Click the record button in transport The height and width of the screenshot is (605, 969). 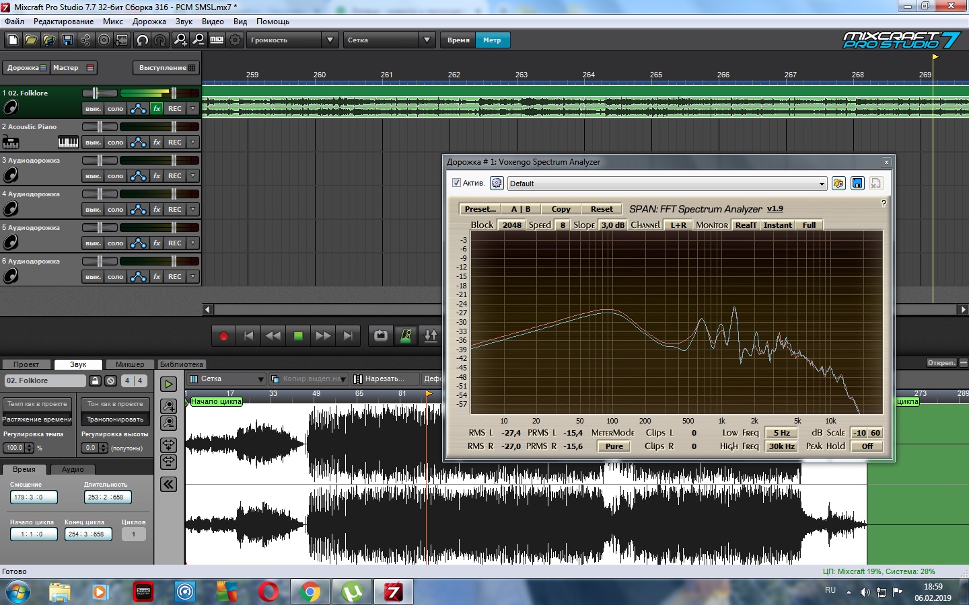point(224,336)
